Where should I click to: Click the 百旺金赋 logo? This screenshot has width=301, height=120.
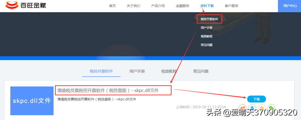[x=26, y=6]
